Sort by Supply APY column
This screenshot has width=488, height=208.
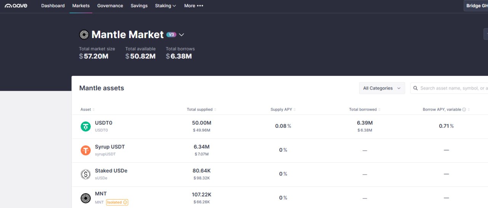(x=283, y=110)
